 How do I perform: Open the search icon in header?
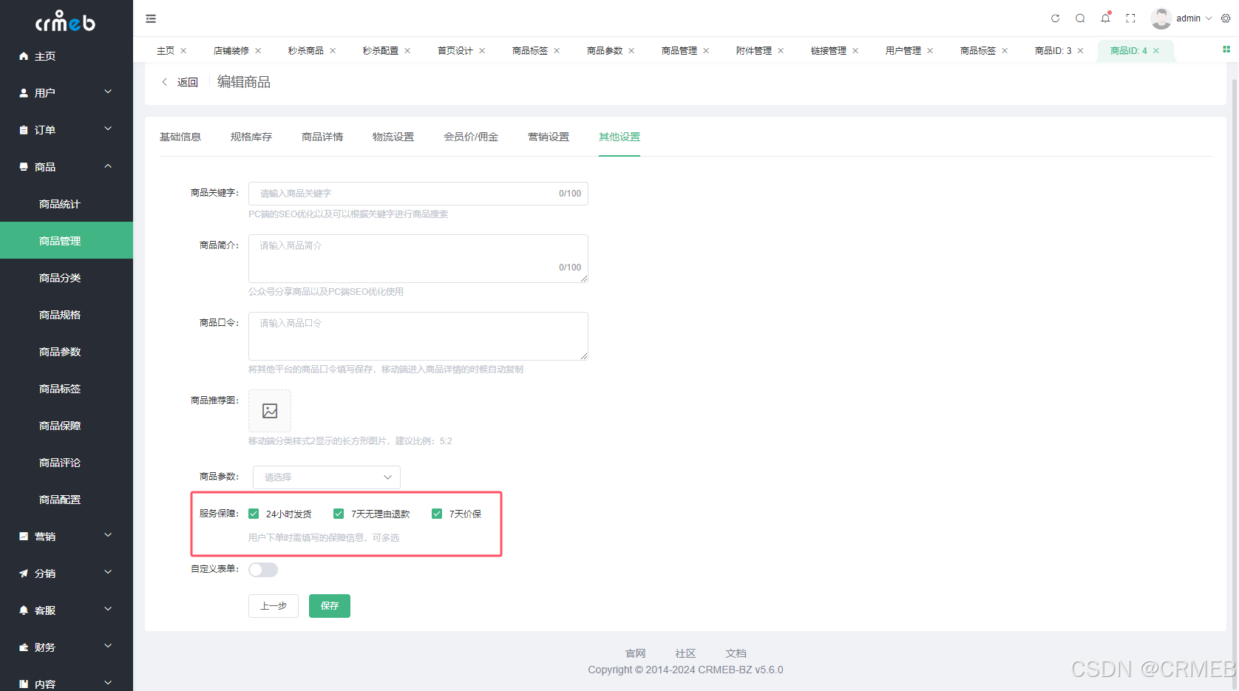[x=1080, y=18]
